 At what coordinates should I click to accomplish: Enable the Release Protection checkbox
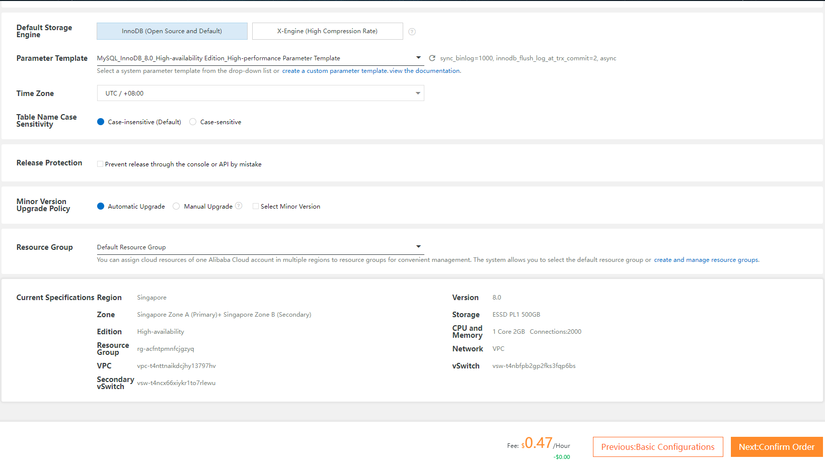(100, 164)
